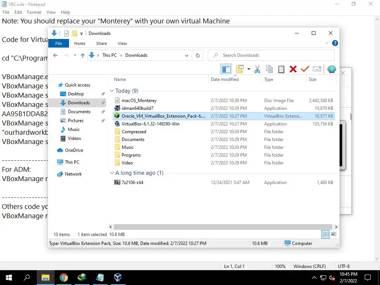The height and width of the screenshot is (285, 380).
Task: Open the network icon in the system tray
Action: pyautogui.click(x=323, y=278)
